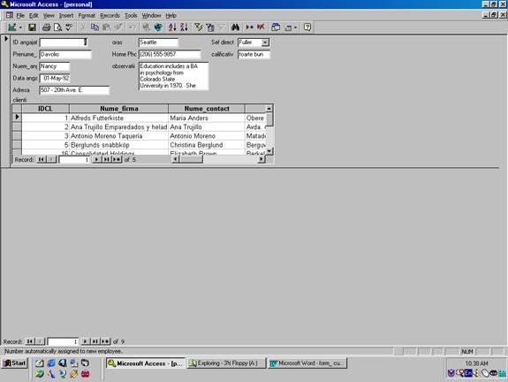Open the Window menu
Image resolution: width=508 pixels, height=382 pixels.
[151, 15]
